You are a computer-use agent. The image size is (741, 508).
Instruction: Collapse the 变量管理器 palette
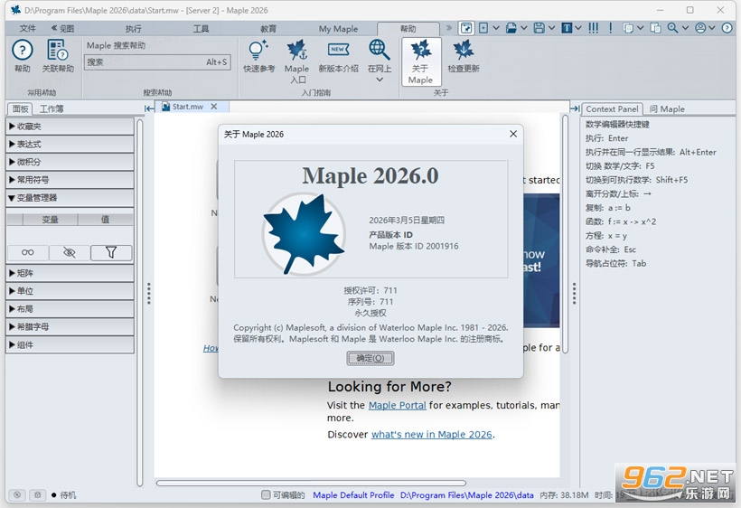point(70,198)
